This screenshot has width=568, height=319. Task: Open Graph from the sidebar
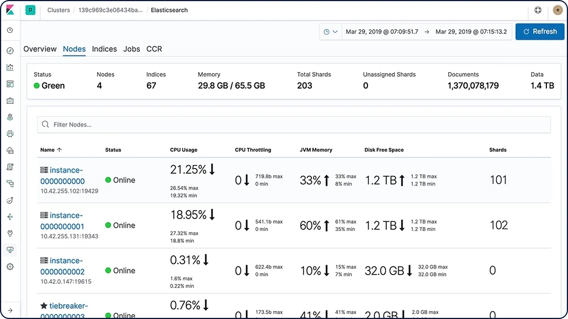(10, 217)
